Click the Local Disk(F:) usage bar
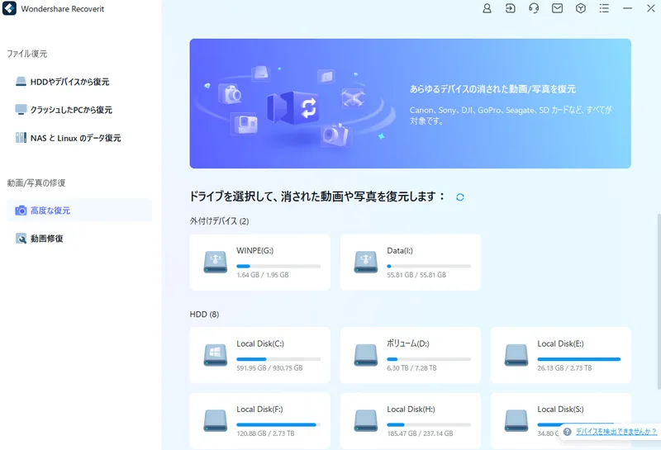 [278, 424]
